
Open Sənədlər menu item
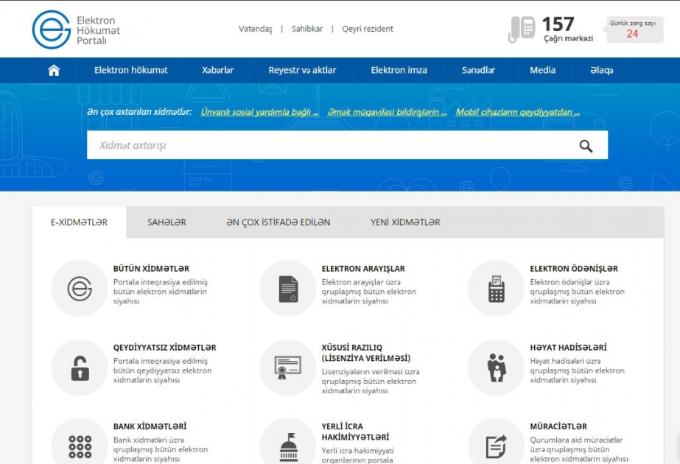pyautogui.click(x=478, y=70)
